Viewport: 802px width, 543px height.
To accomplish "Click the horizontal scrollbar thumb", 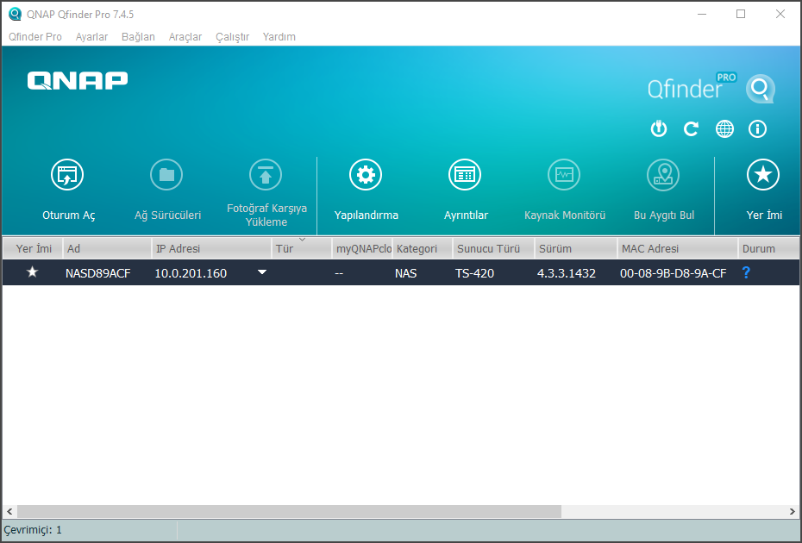I will click(x=289, y=511).
